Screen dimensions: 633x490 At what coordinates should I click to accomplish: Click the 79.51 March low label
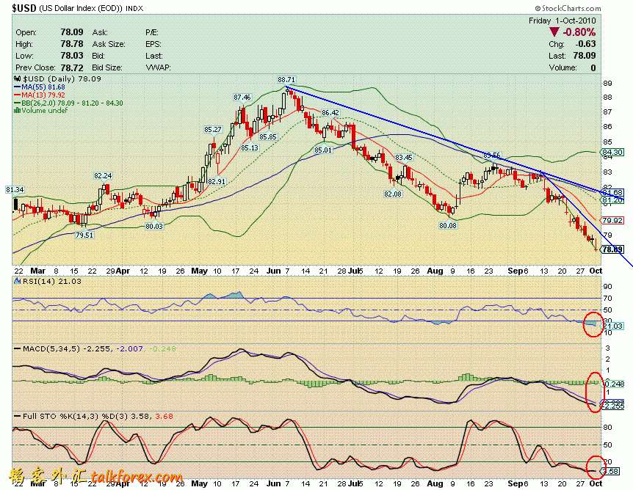pyautogui.click(x=84, y=235)
